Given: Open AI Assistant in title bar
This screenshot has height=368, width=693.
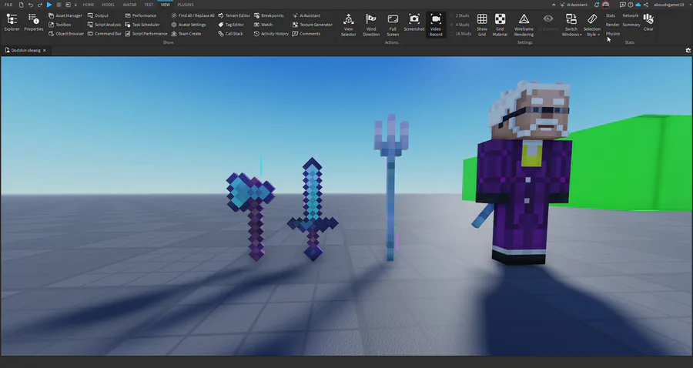Looking at the screenshot, I should click(x=574, y=5).
